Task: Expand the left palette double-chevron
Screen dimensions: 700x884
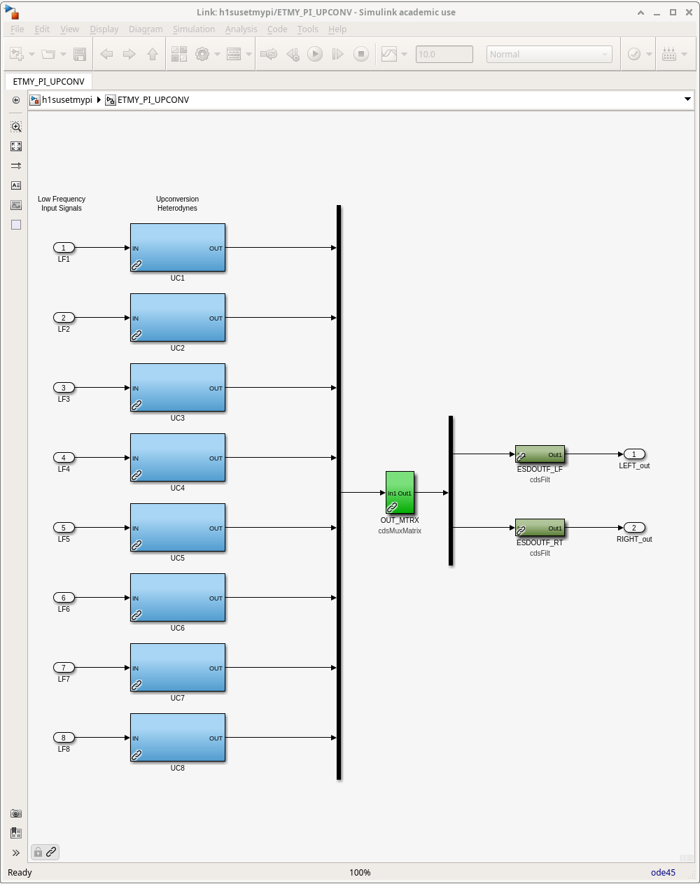Action: click(x=16, y=853)
